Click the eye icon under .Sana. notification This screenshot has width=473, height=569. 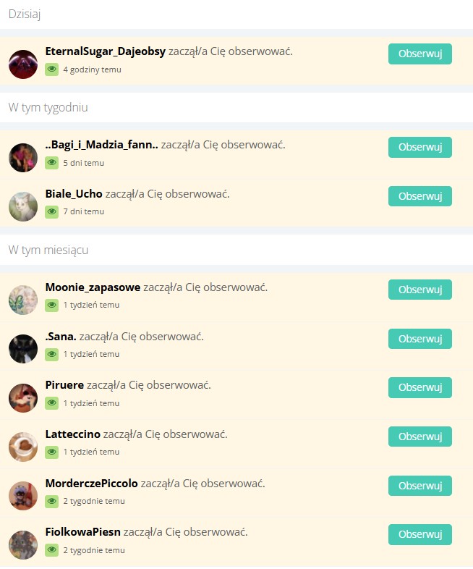[52, 354]
